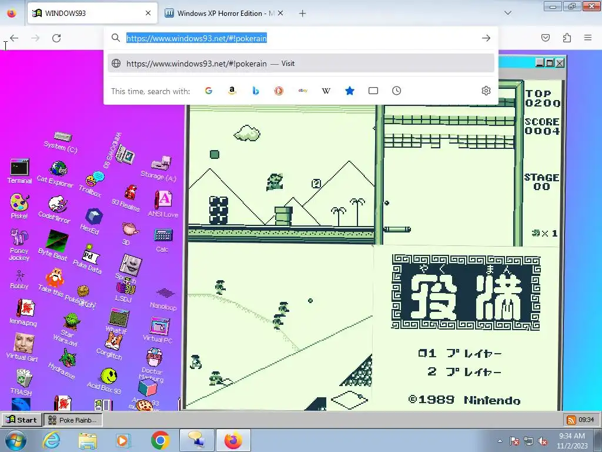Search in Bookmarks via star icon
The width and height of the screenshot is (602, 452).
(x=349, y=91)
